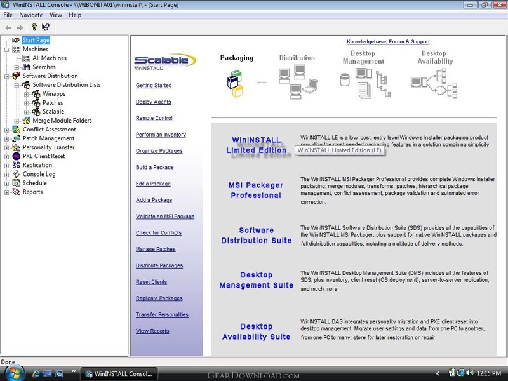Select the Console Log tree item
The width and height of the screenshot is (508, 381).
(39, 174)
